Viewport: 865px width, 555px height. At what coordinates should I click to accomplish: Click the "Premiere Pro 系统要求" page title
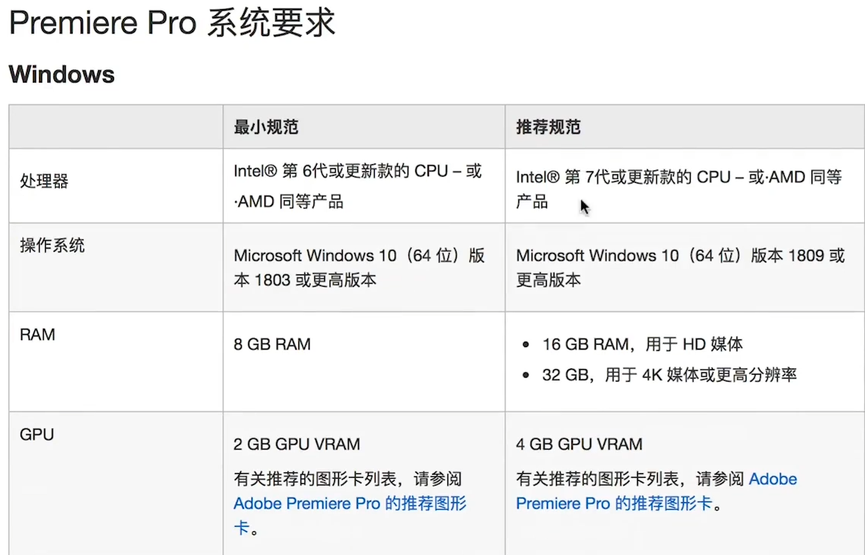pyautogui.click(x=172, y=23)
